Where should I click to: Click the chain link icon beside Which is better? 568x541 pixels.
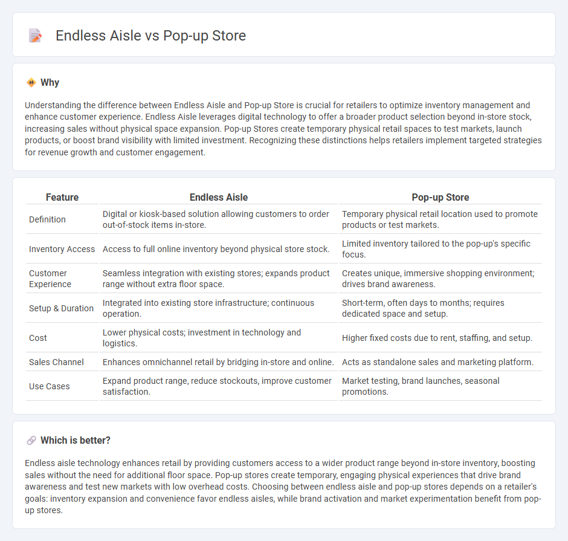[x=31, y=440]
